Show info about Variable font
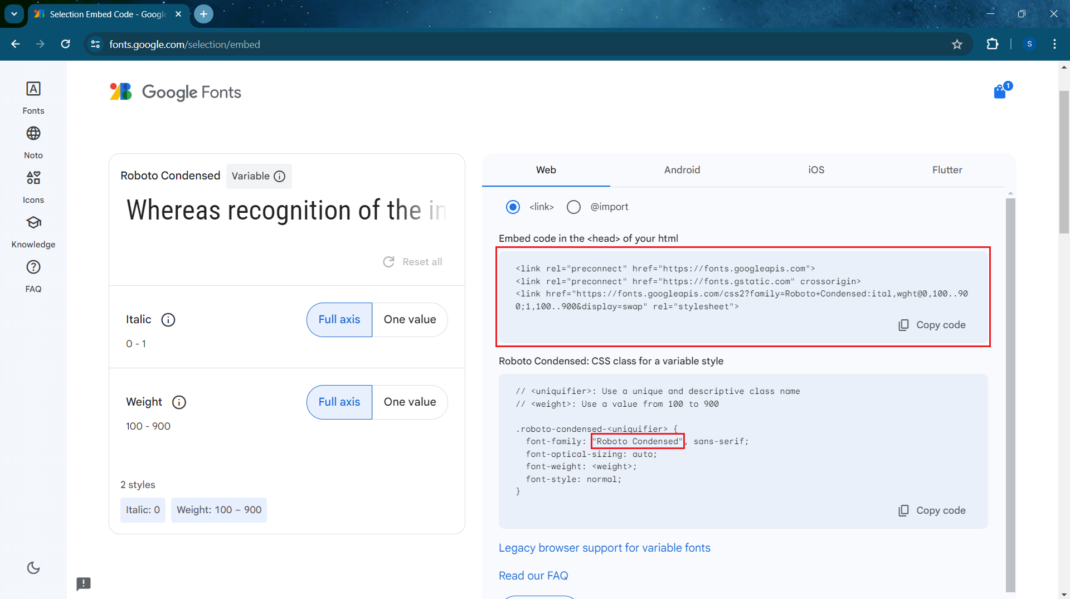 pyautogui.click(x=280, y=177)
